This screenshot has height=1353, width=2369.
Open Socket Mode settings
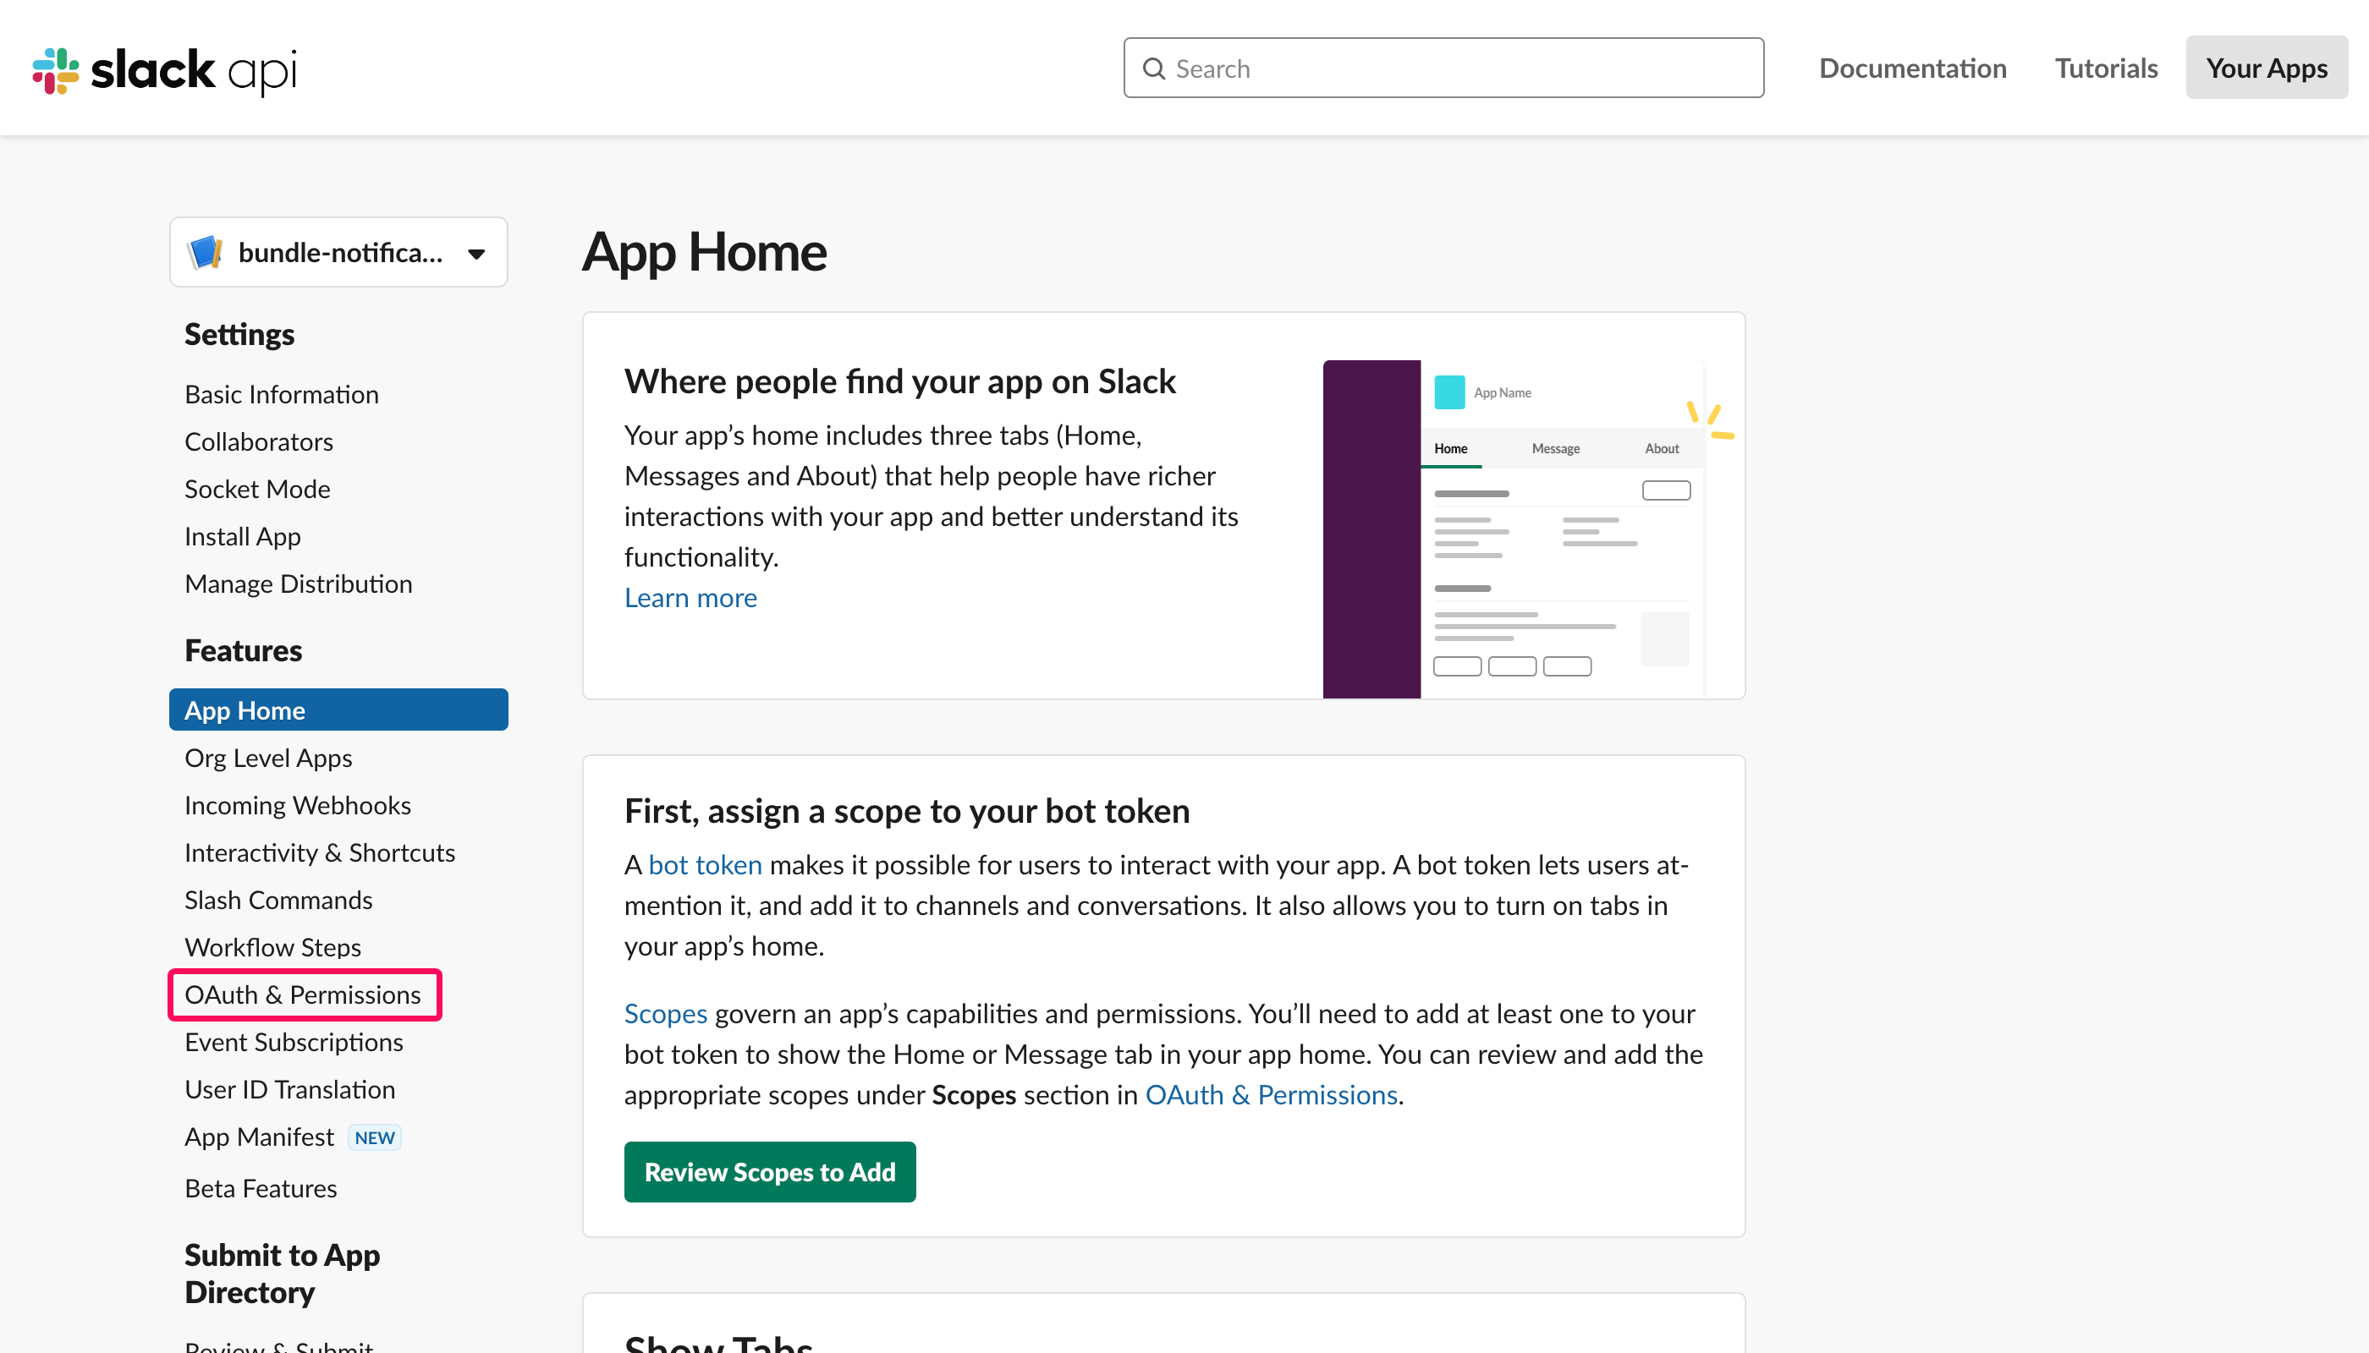click(x=257, y=489)
